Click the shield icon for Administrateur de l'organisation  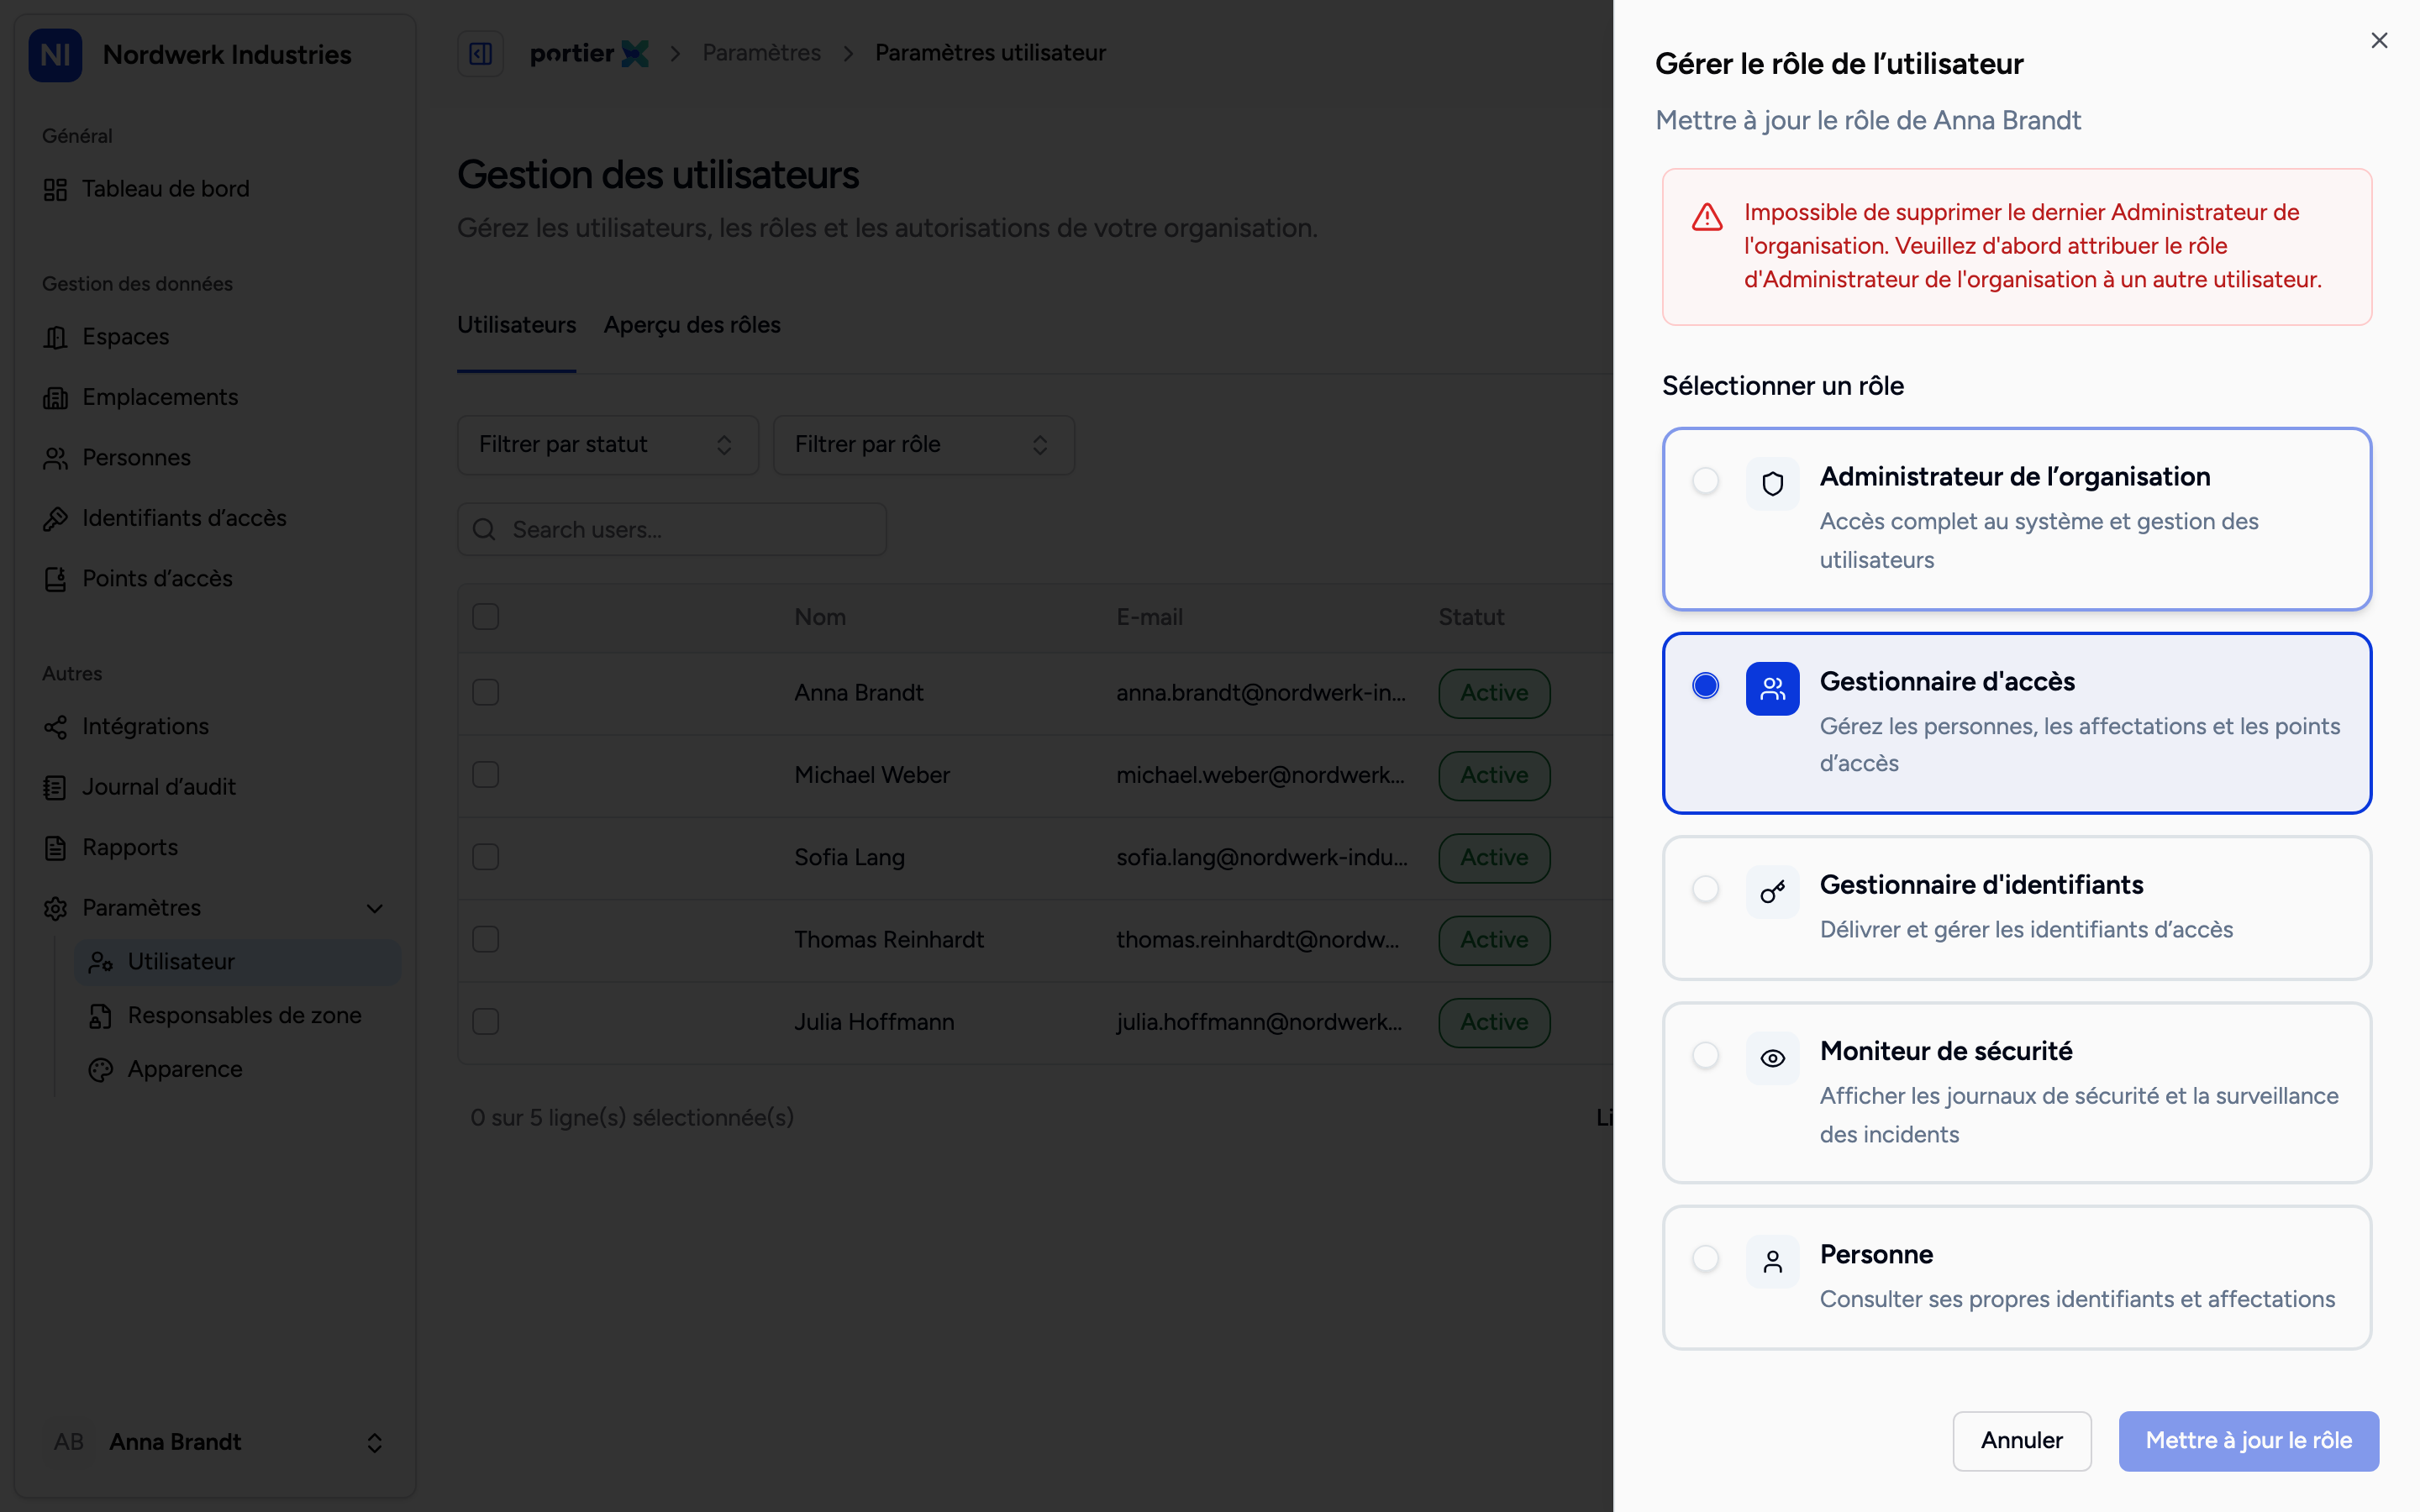(x=1772, y=484)
